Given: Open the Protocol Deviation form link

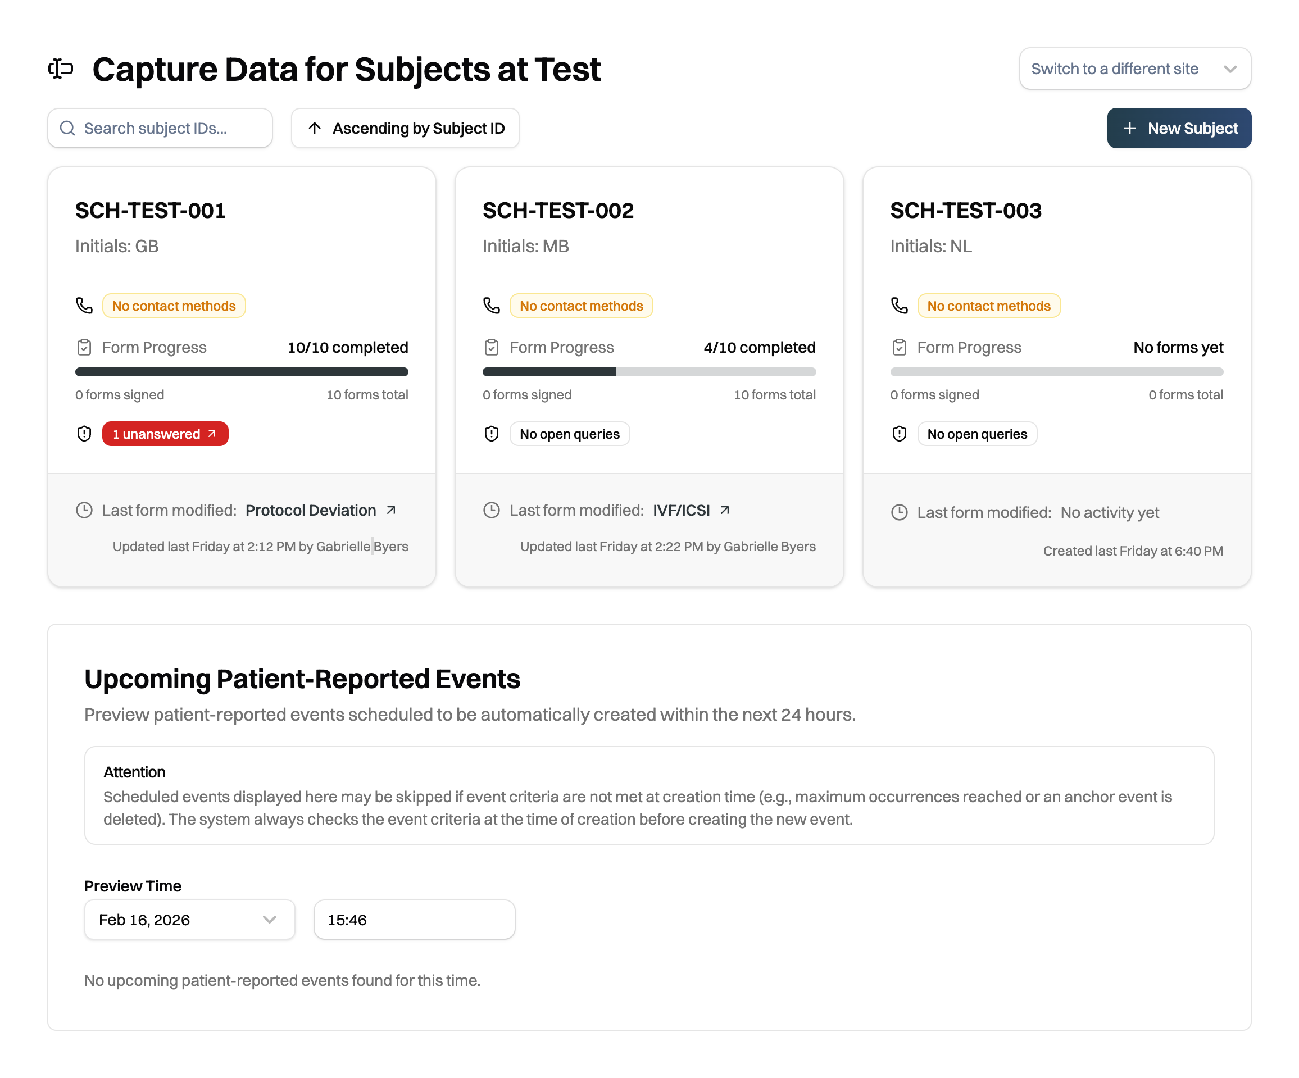Looking at the screenshot, I should (x=311, y=510).
